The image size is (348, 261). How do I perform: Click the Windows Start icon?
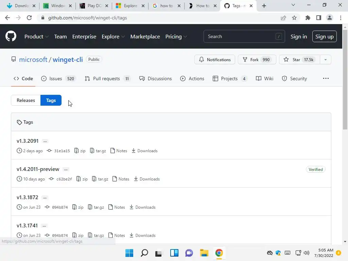129,253
